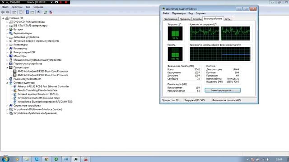Image resolution: width=289 pixels, height=162 pixels.
Task: Take snapshot with recorder camera icon
Action: coord(56,2)
